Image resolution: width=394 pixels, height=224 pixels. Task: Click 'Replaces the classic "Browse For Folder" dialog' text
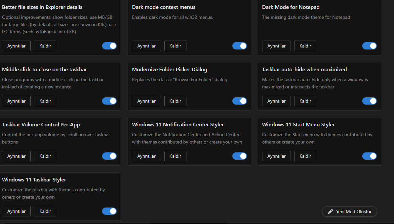[x=180, y=80]
